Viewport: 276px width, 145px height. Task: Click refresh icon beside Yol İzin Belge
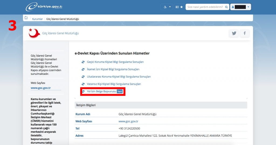click(x=83, y=91)
